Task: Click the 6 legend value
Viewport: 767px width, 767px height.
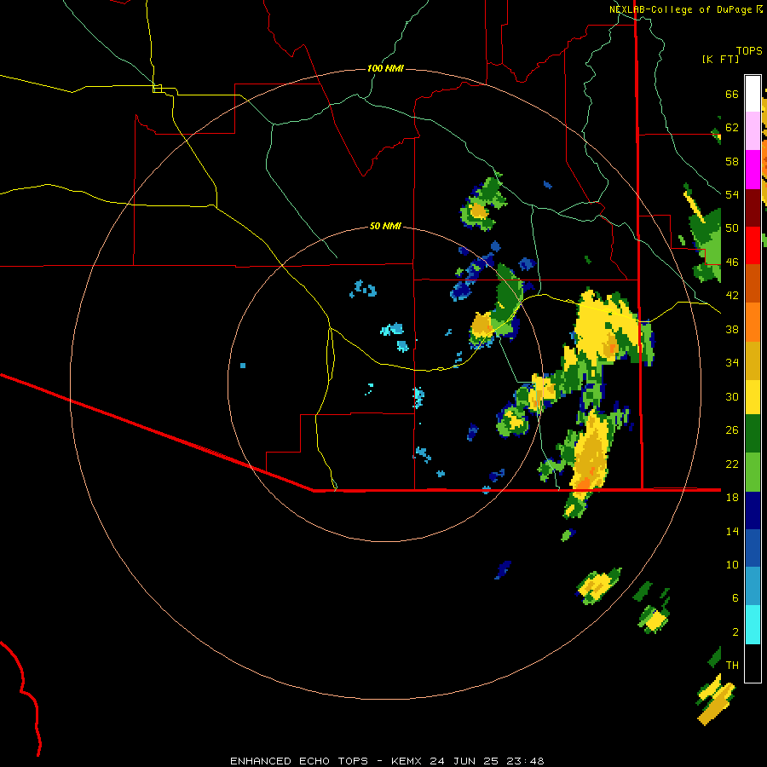Action: (x=735, y=598)
